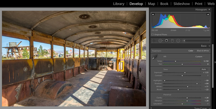Click the Shadows value +84
Screen dimensions: 216x109
(x=207, y=83)
